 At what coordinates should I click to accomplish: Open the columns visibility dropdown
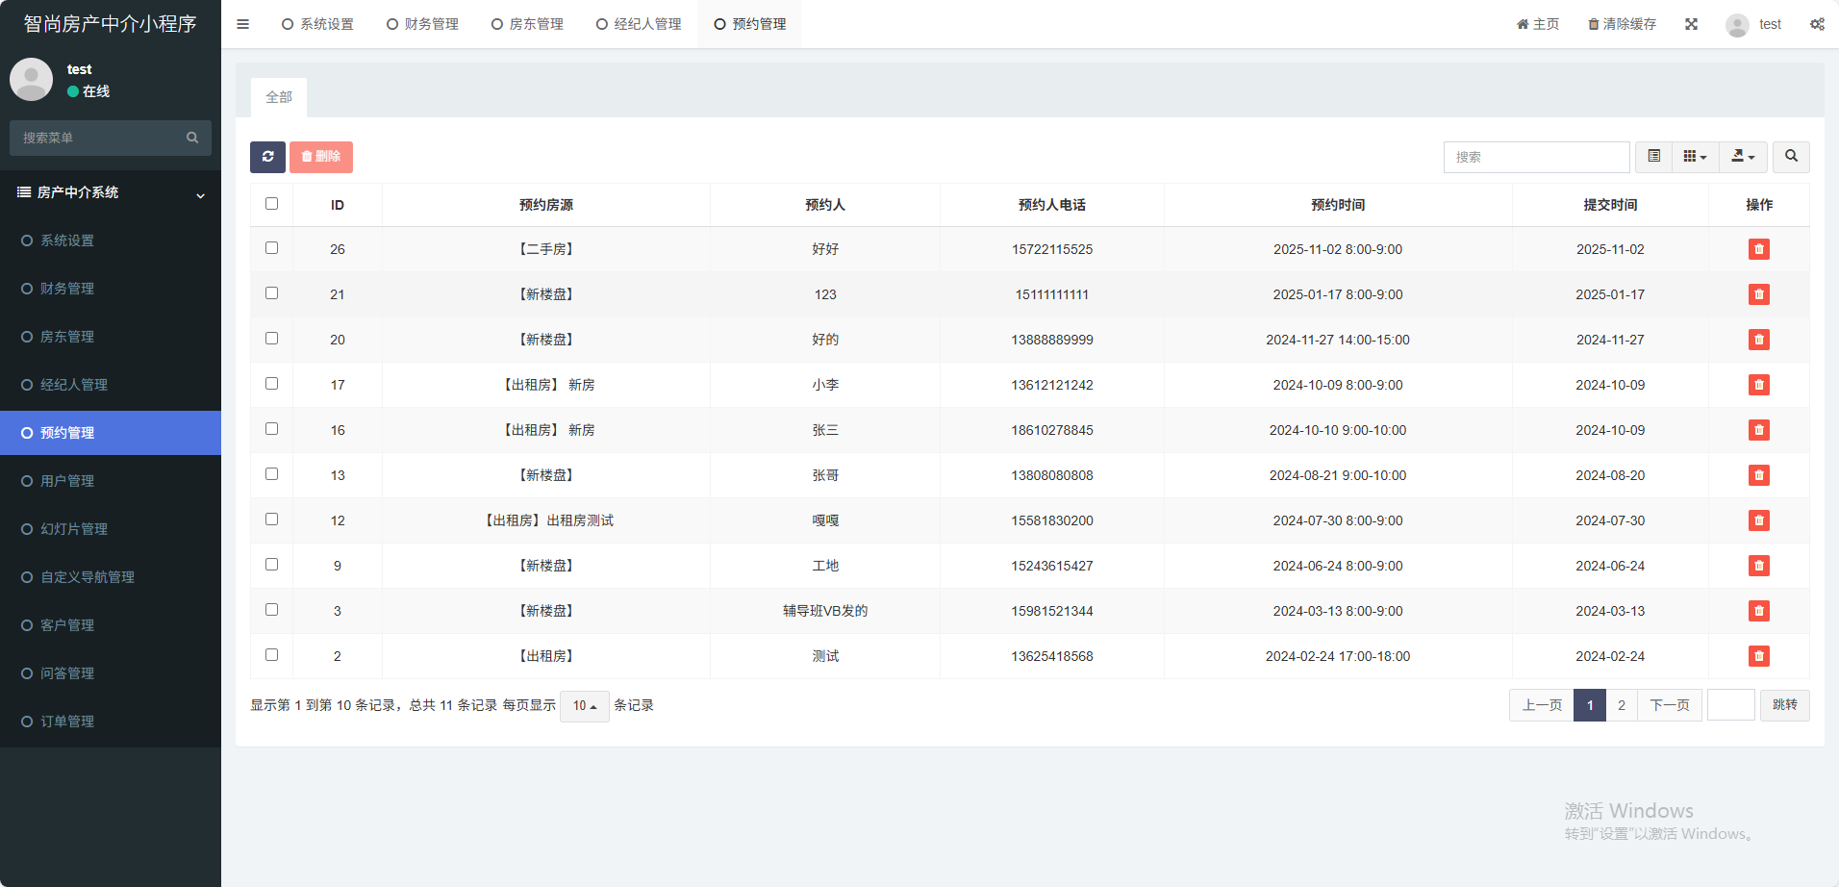(1695, 157)
